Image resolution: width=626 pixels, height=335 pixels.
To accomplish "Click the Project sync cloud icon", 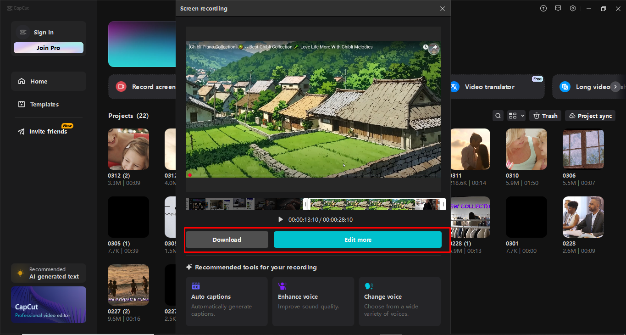I will click(573, 115).
